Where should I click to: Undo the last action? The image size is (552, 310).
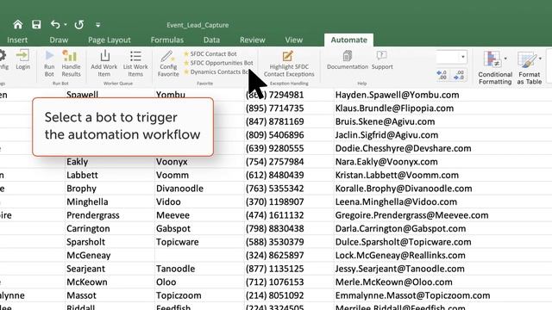coord(55,24)
